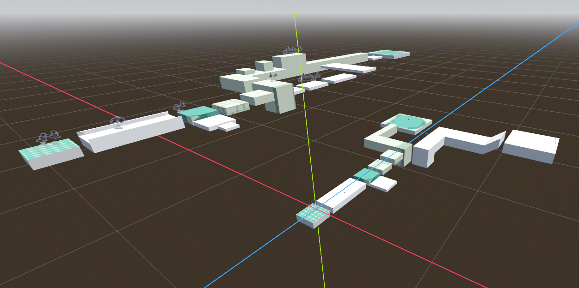Click the teal pool platform on the right
The width and height of the screenshot is (579, 288).
407,123
